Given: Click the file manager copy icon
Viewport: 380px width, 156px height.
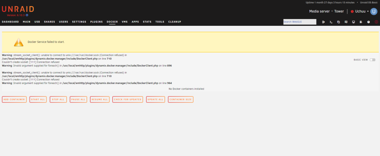Looking at the screenshot, I should pyautogui.click(x=339, y=22).
